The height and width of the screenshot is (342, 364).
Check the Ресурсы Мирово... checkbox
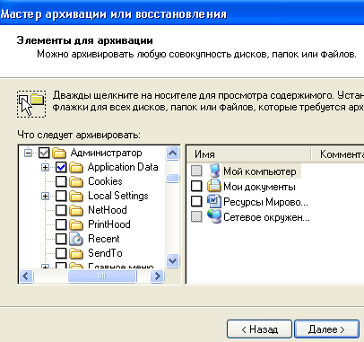point(196,201)
